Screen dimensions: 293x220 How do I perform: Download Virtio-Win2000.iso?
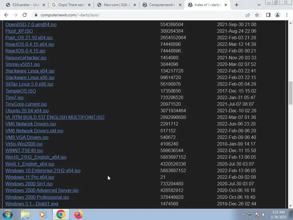pyautogui.click(x=24, y=144)
